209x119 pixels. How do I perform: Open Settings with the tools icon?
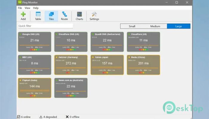tap(94, 16)
